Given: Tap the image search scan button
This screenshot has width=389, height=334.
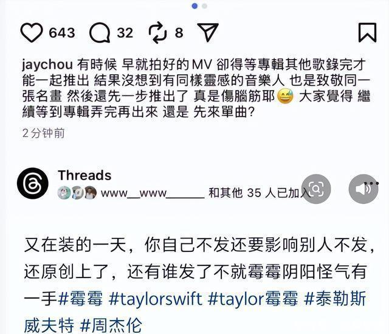Looking at the screenshot, I should click(x=316, y=189).
